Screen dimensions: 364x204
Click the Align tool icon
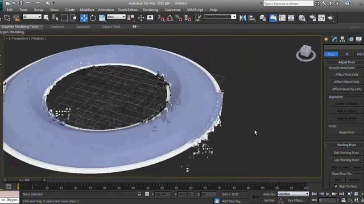click(252, 18)
